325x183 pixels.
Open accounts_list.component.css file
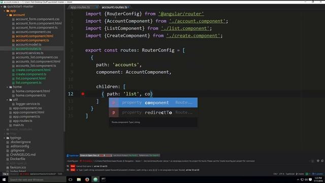(37, 57)
